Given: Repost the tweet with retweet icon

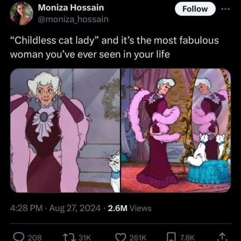Looking at the screenshot, I should 69,237.
